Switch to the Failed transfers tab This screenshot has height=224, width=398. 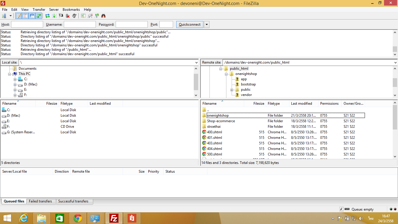point(40,201)
